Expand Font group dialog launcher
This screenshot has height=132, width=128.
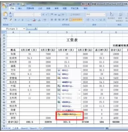point(48,25)
